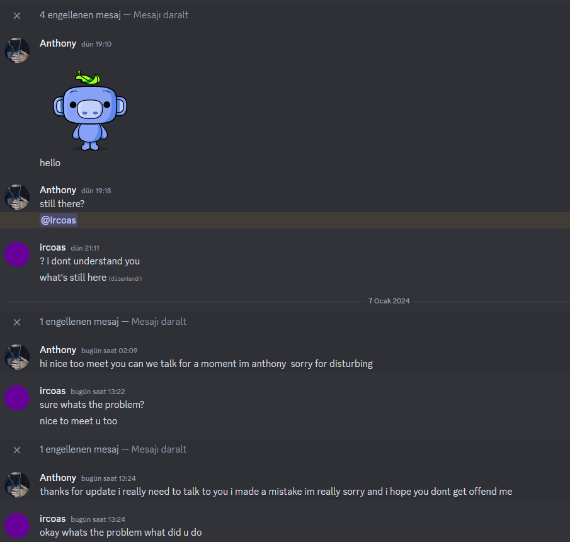Collapse first blocked group via Mesajı daralt
Viewport: 570px width, 542px height.
tap(161, 15)
